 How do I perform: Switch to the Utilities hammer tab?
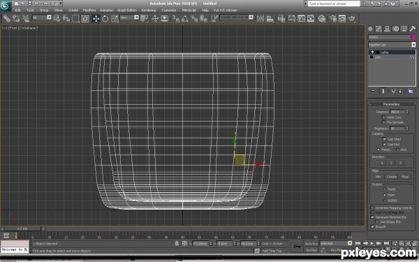coord(412,29)
